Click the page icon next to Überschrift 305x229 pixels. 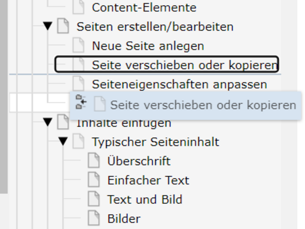point(94,161)
